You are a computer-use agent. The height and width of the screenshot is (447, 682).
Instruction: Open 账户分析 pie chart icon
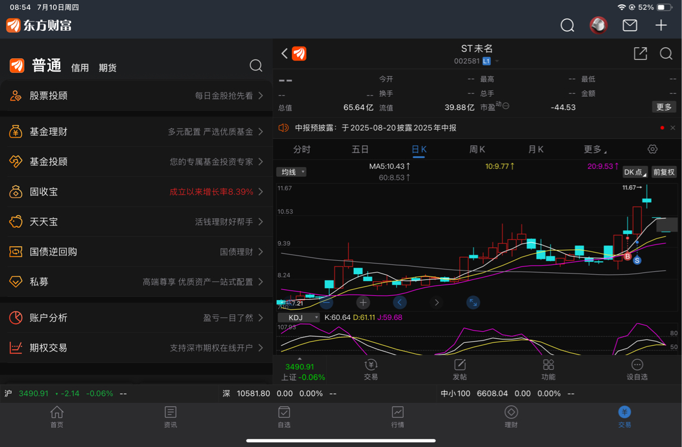click(16, 318)
